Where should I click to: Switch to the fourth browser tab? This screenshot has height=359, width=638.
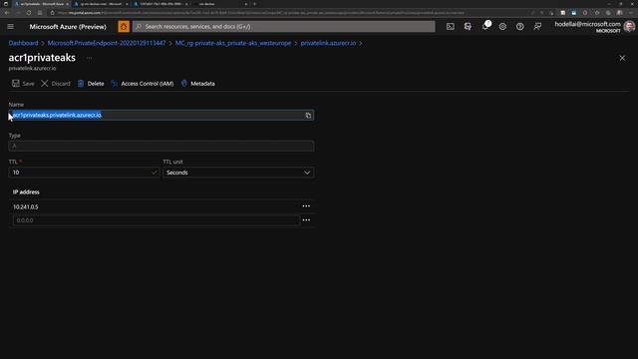tap(220, 4)
